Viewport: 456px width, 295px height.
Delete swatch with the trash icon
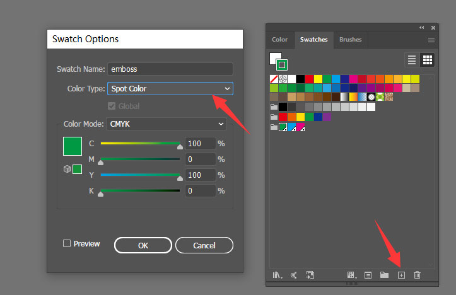click(417, 275)
